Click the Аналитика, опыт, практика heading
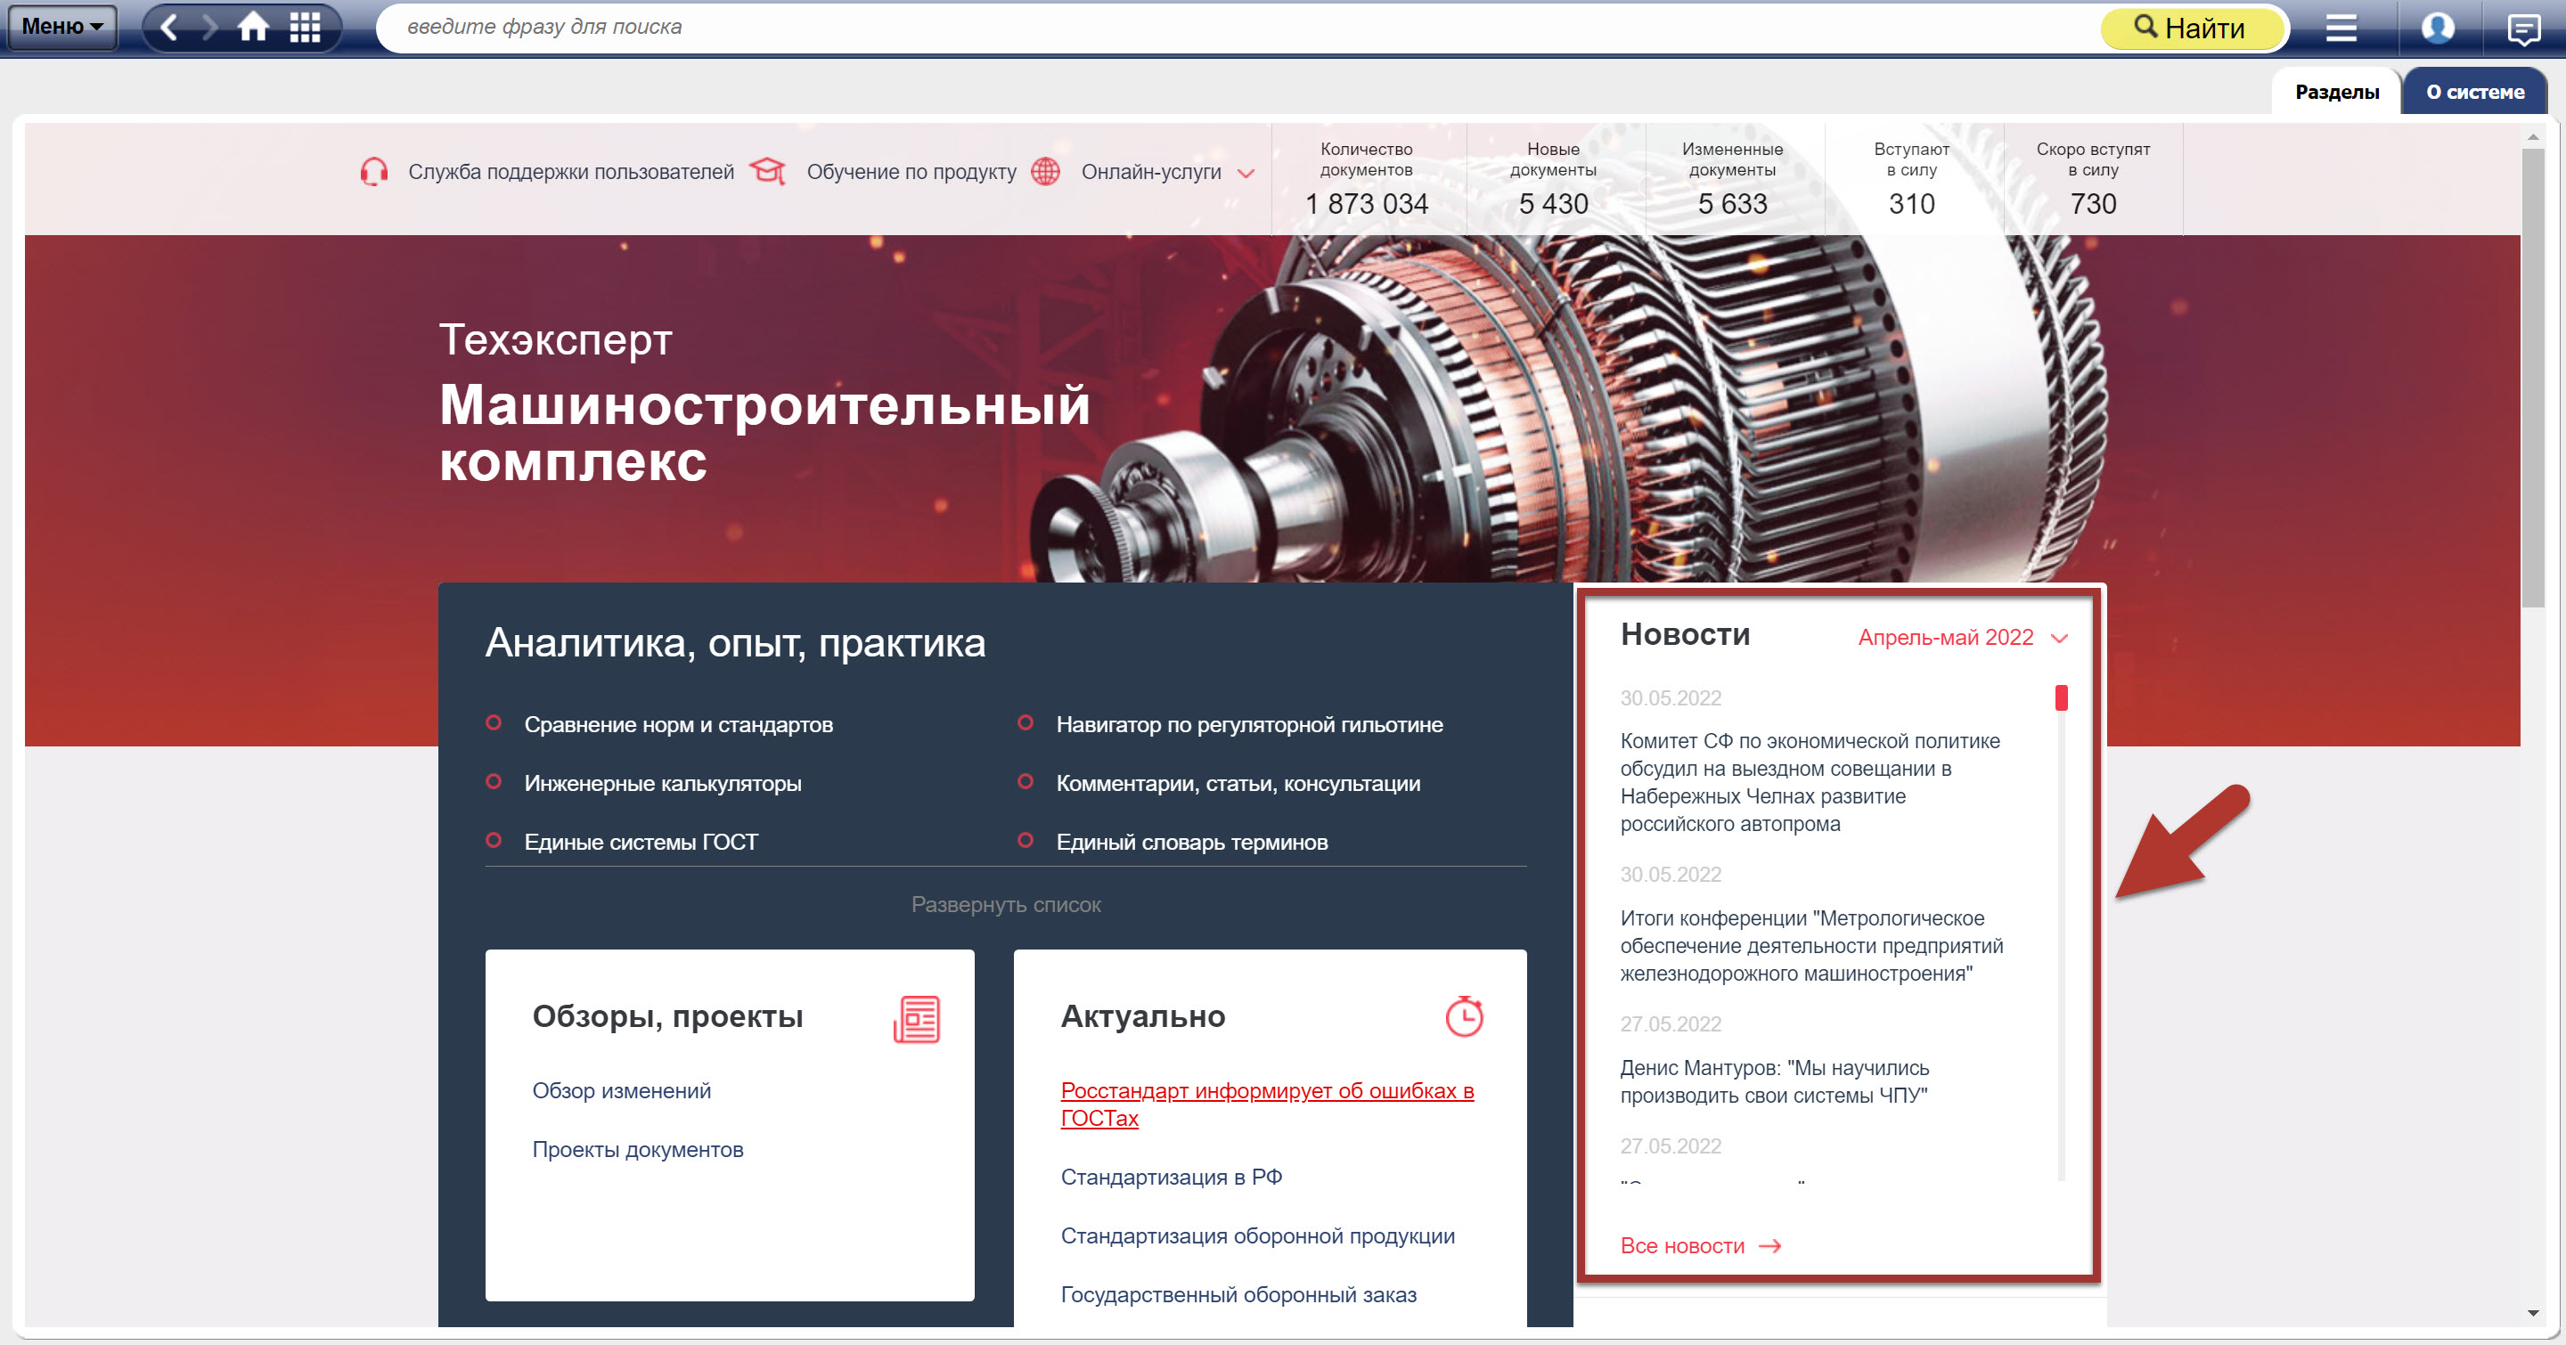The image size is (2566, 1345). click(x=735, y=643)
